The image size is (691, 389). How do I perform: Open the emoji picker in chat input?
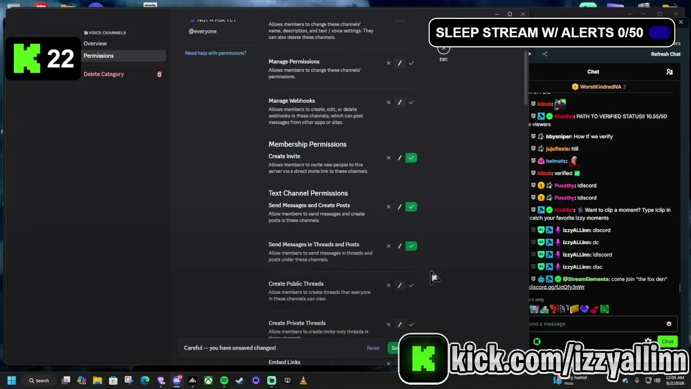tap(669, 324)
